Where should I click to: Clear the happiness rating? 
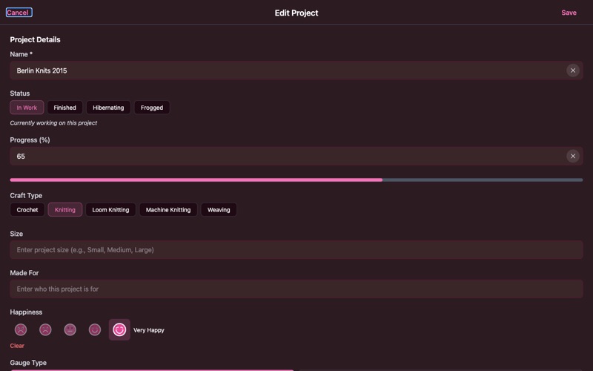(x=17, y=346)
